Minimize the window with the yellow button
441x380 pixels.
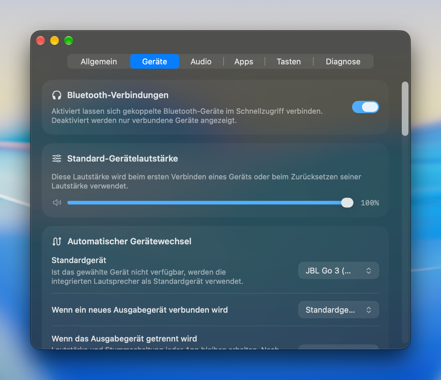tap(54, 40)
